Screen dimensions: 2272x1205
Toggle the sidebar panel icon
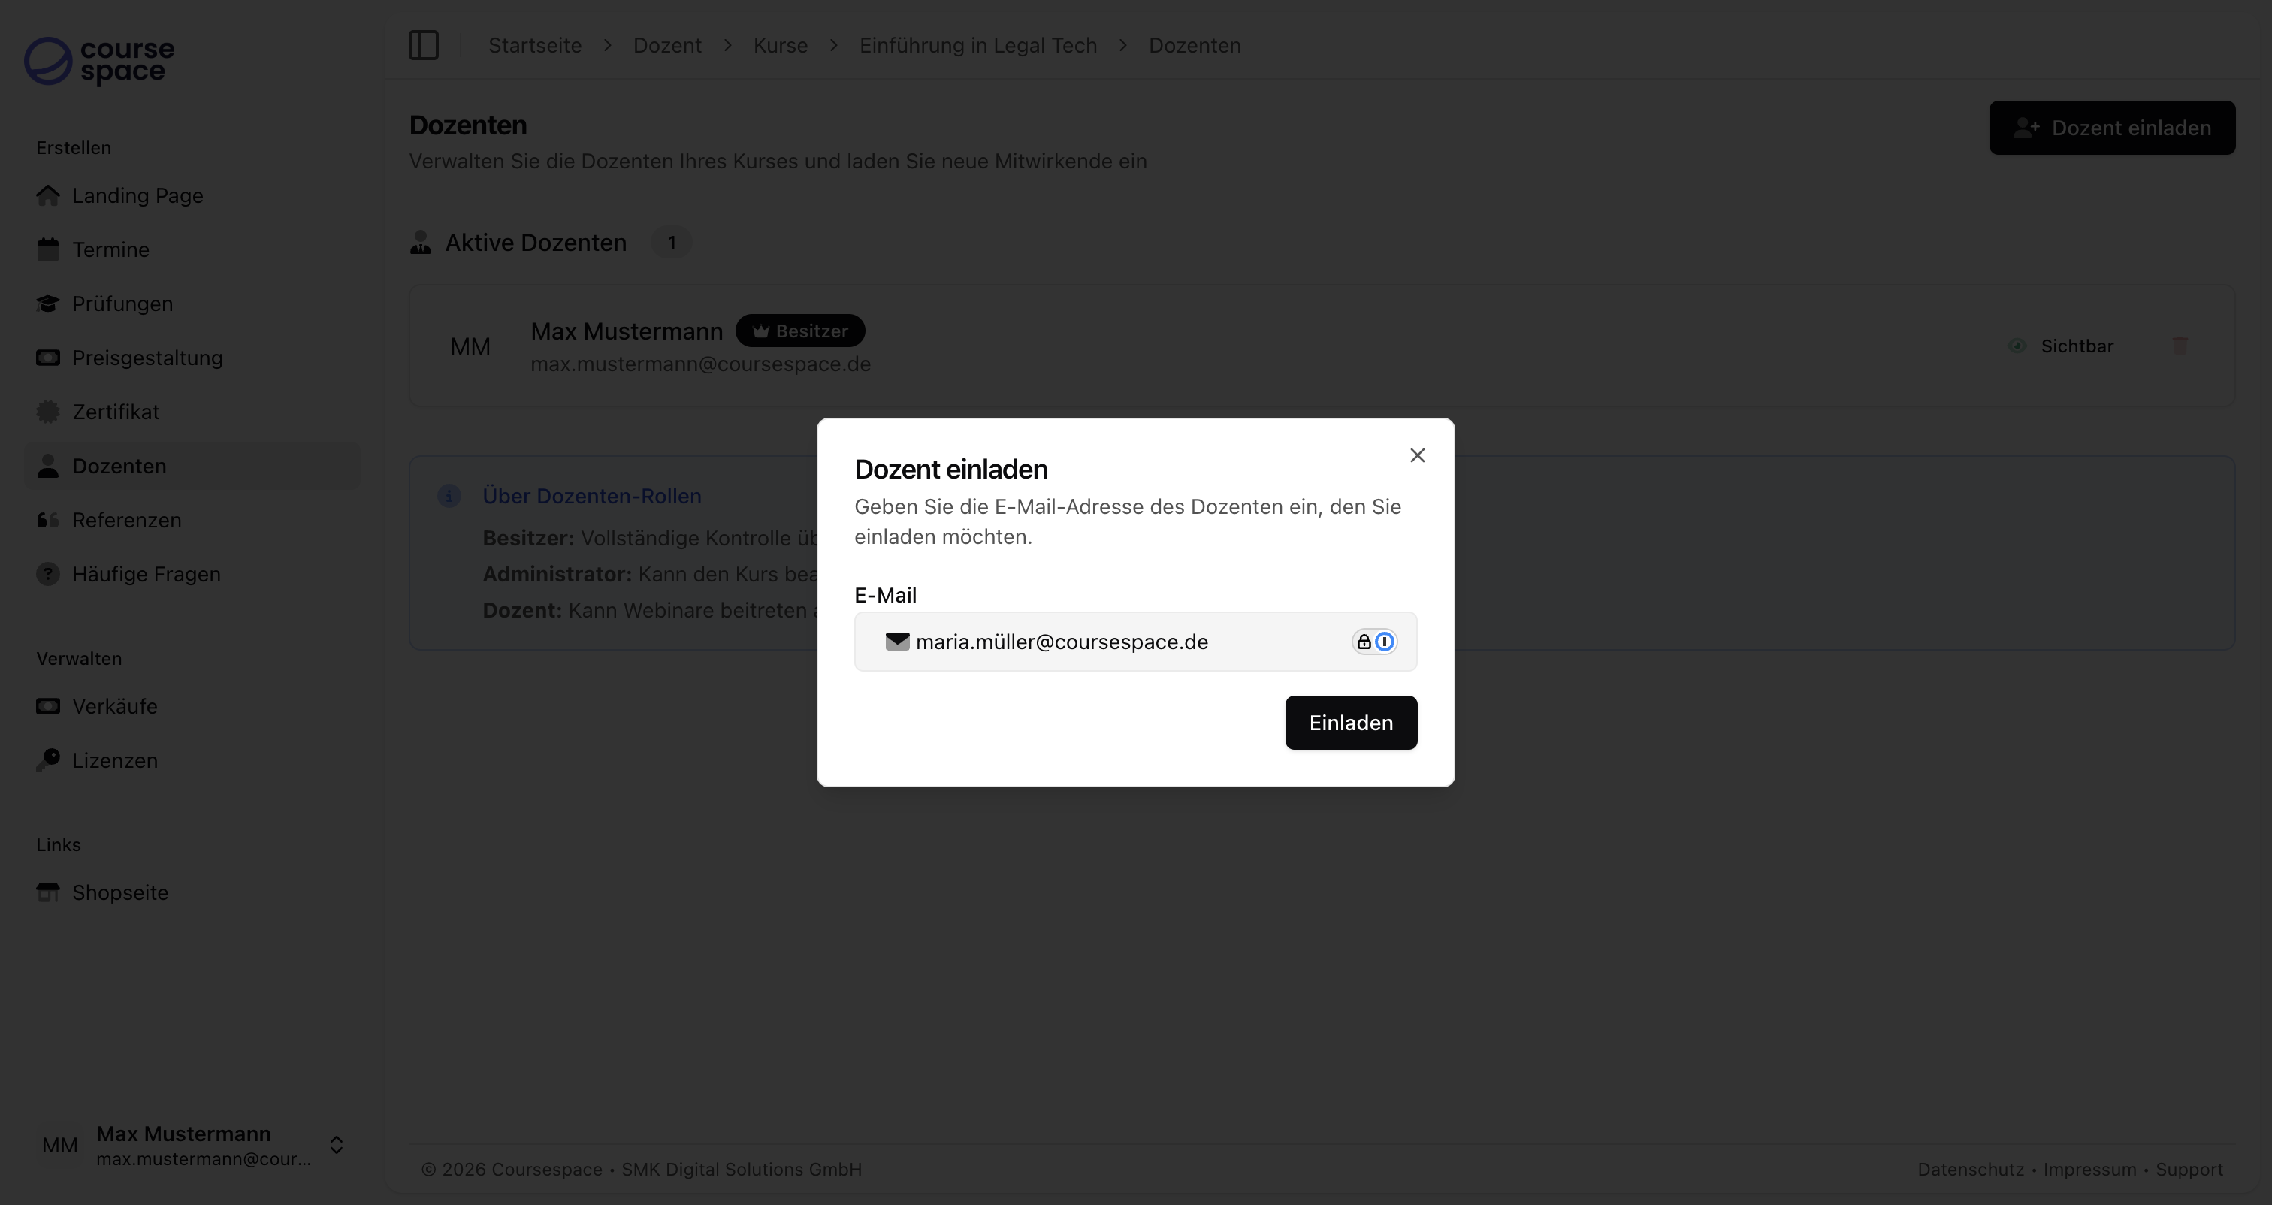click(423, 45)
